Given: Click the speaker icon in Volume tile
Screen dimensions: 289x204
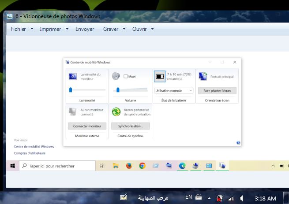Looking at the screenshot, I should 116,76.
